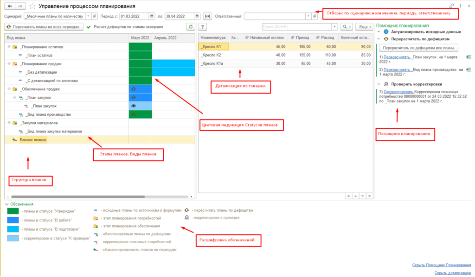
Task: Open the Еще menu
Action: pyautogui.click(x=364, y=27)
